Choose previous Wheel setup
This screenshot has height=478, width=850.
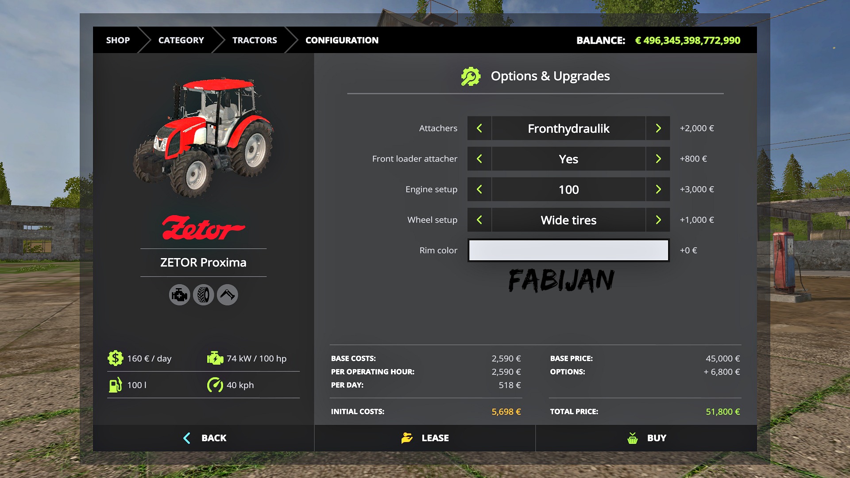(479, 220)
